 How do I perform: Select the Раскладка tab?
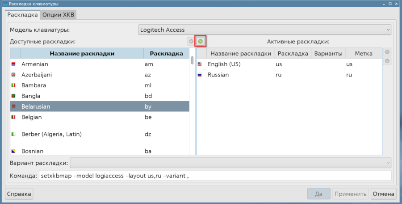pos(23,15)
